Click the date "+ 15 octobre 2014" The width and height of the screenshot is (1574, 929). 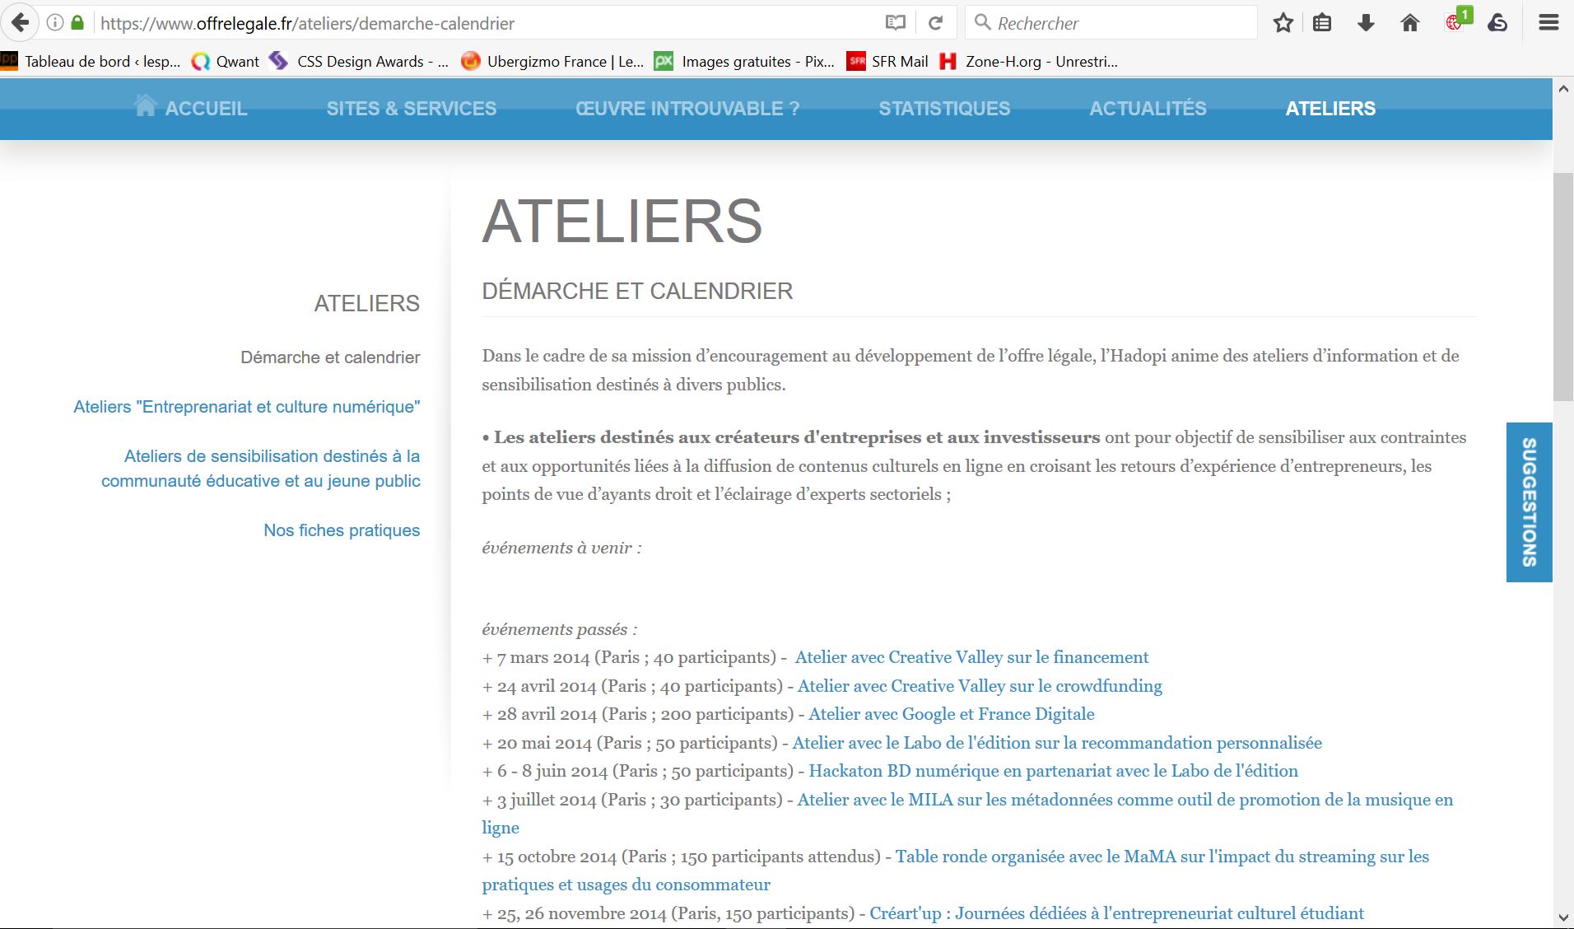pos(549,857)
